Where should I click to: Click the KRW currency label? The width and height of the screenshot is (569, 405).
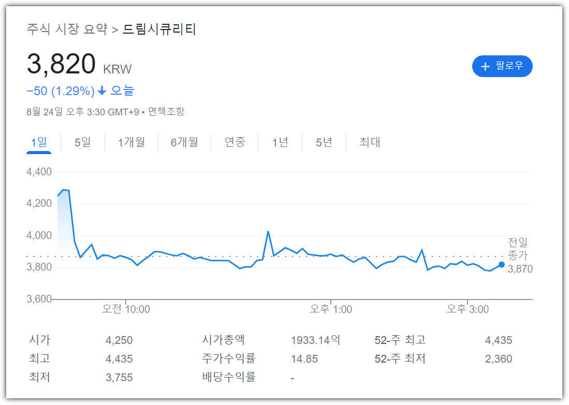coord(117,69)
